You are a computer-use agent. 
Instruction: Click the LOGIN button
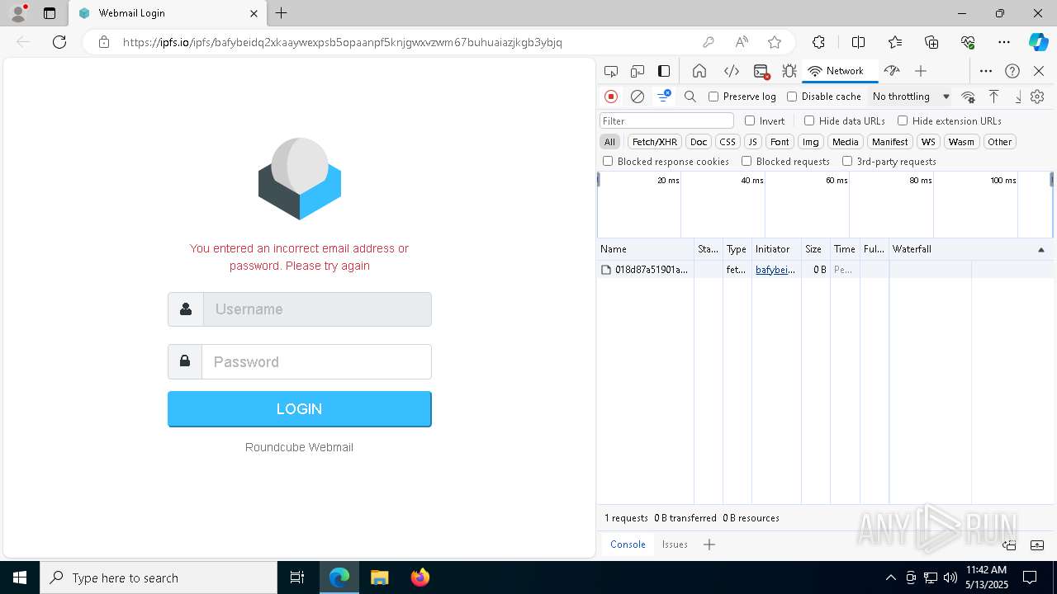coord(300,409)
